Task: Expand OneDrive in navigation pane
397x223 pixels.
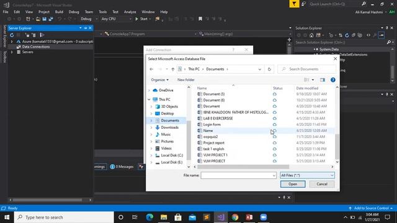Action: coord(149,90)
